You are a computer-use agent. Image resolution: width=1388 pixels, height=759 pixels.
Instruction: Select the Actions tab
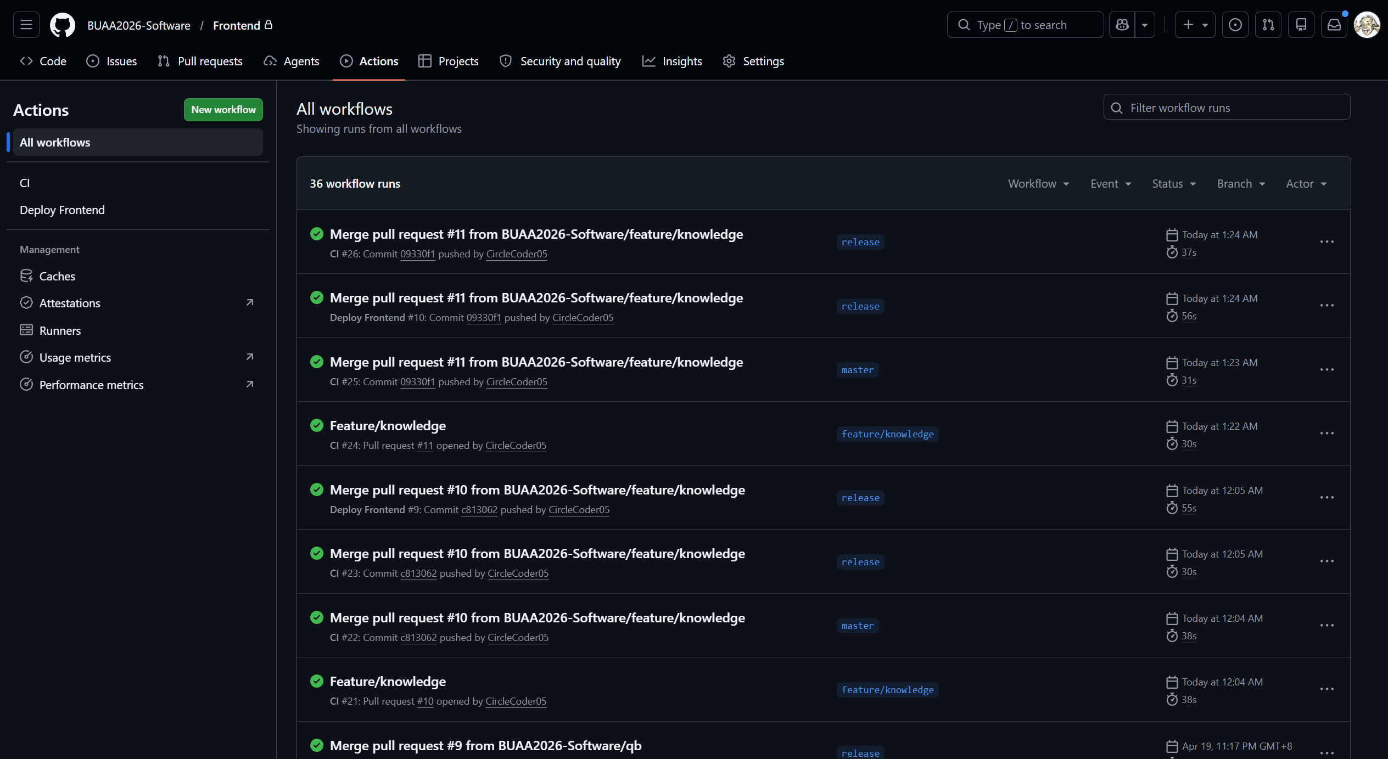coord(369,61)
